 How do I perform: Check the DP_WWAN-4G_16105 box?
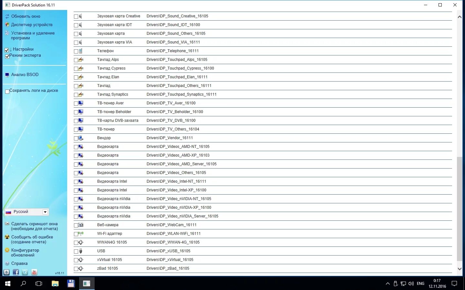coord(76,243)
